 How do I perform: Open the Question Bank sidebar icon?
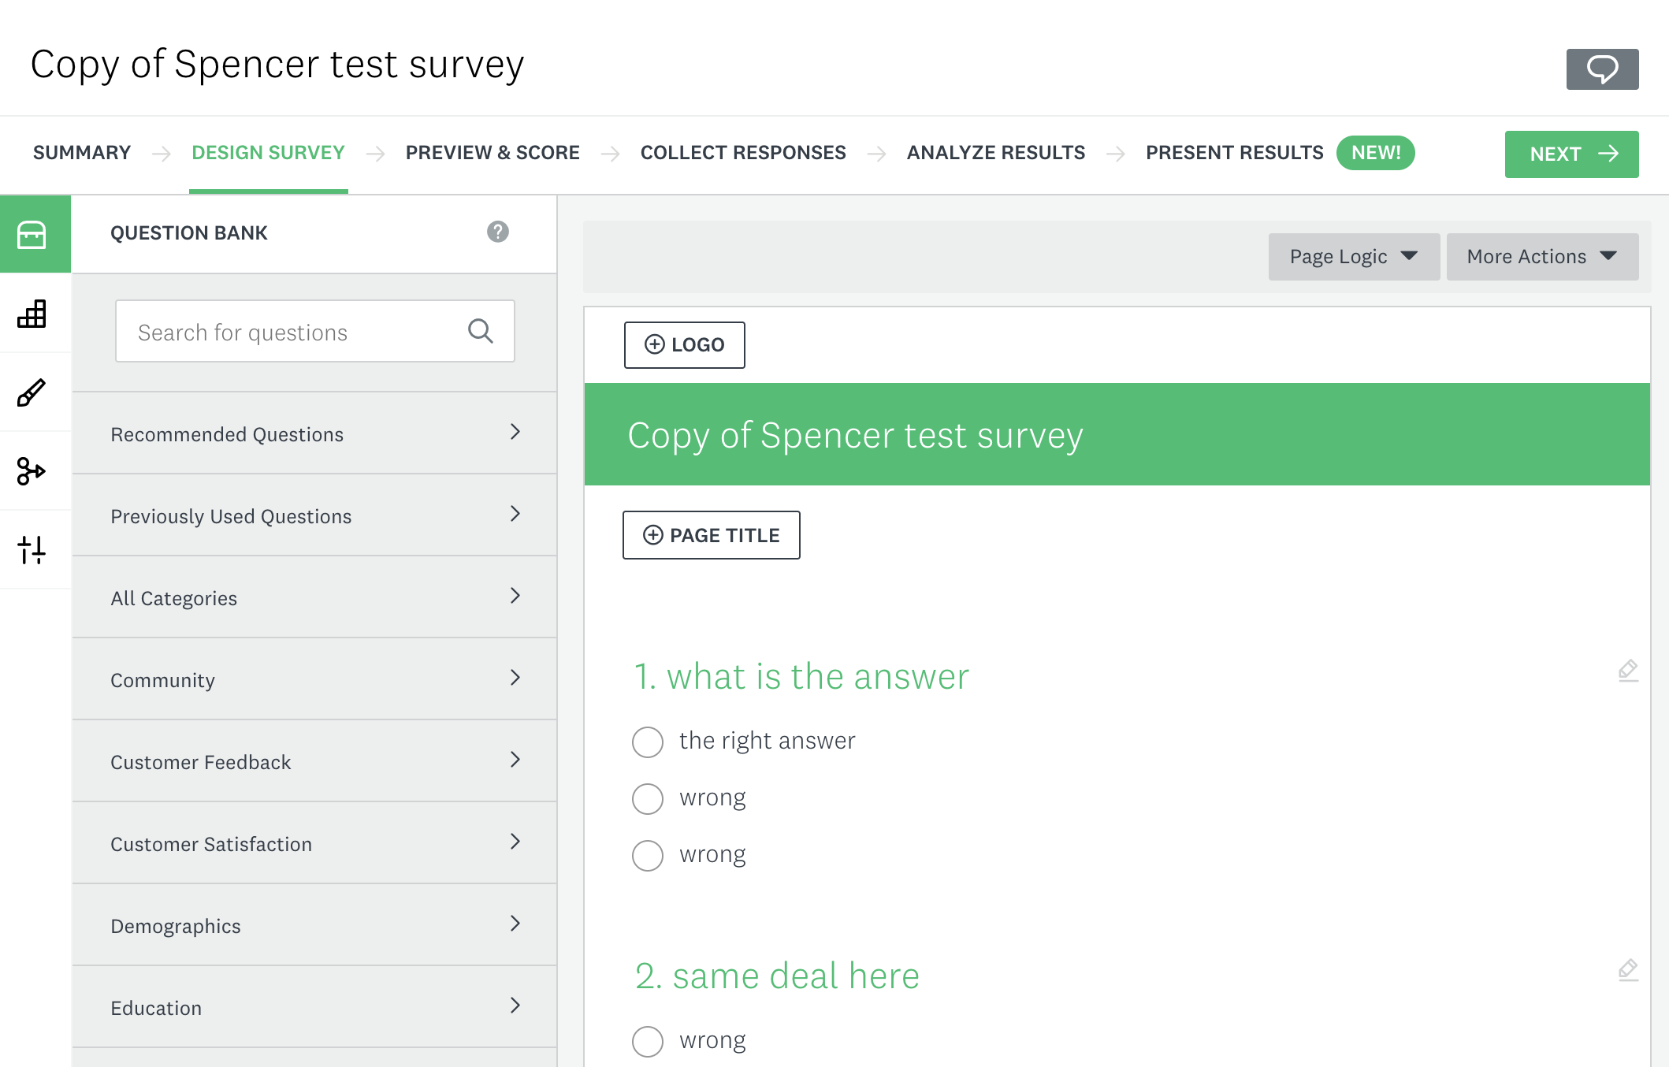(x=32, y=234)
